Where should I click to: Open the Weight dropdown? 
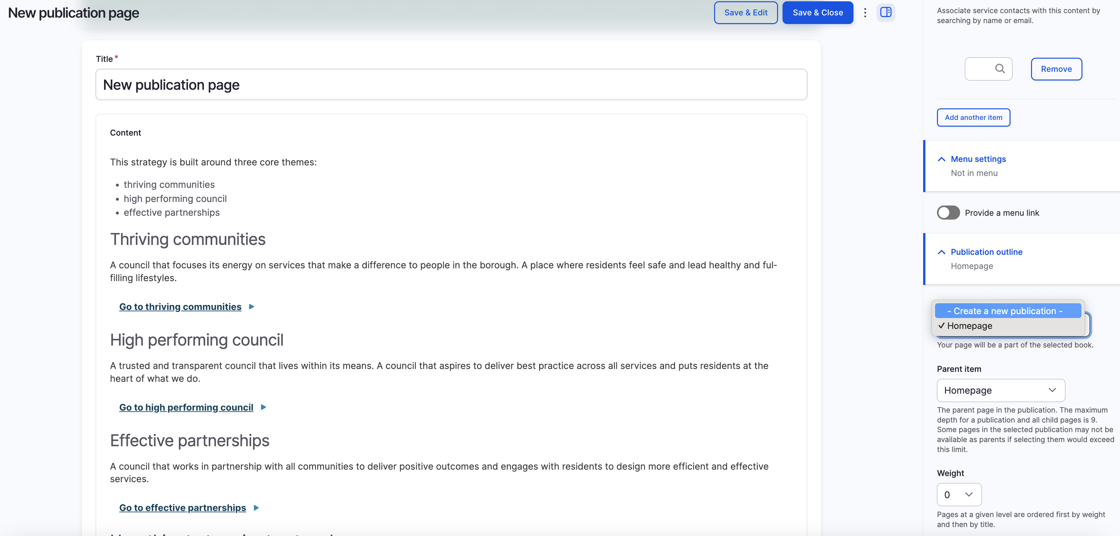click(959, 494)
